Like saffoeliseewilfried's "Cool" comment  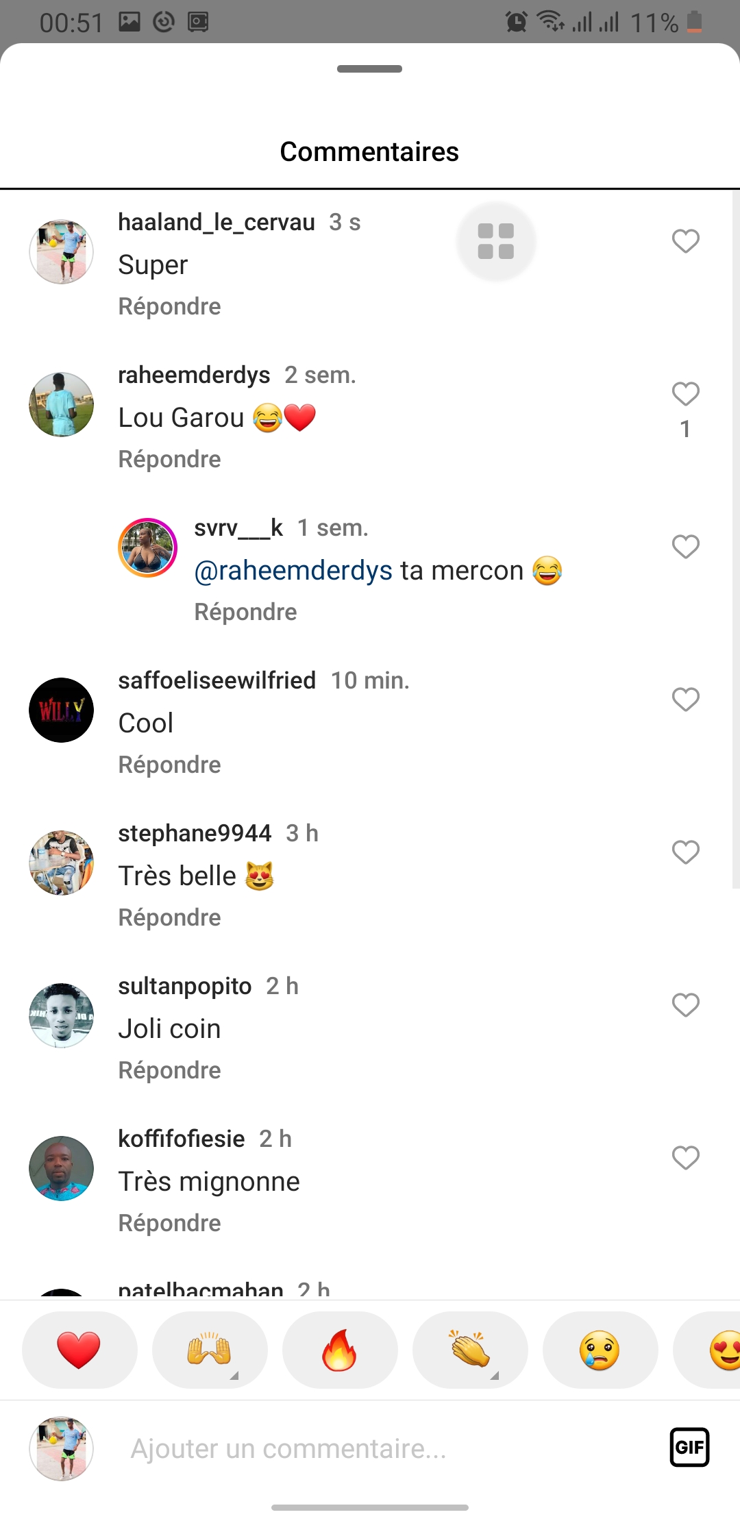point(685,700)
